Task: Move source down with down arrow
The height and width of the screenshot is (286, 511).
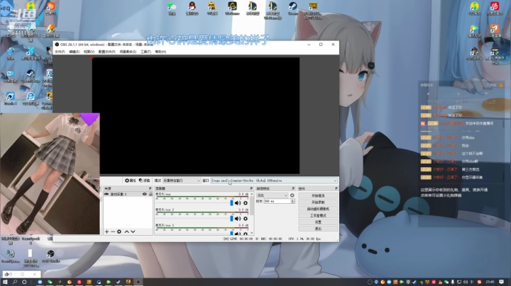Action: point(133,231)
